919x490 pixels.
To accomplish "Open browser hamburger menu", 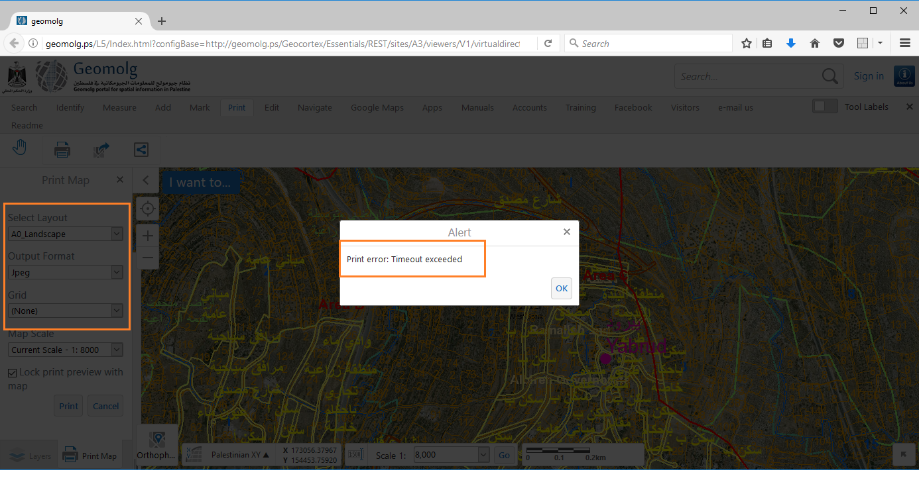I will [x=904, y=43].
